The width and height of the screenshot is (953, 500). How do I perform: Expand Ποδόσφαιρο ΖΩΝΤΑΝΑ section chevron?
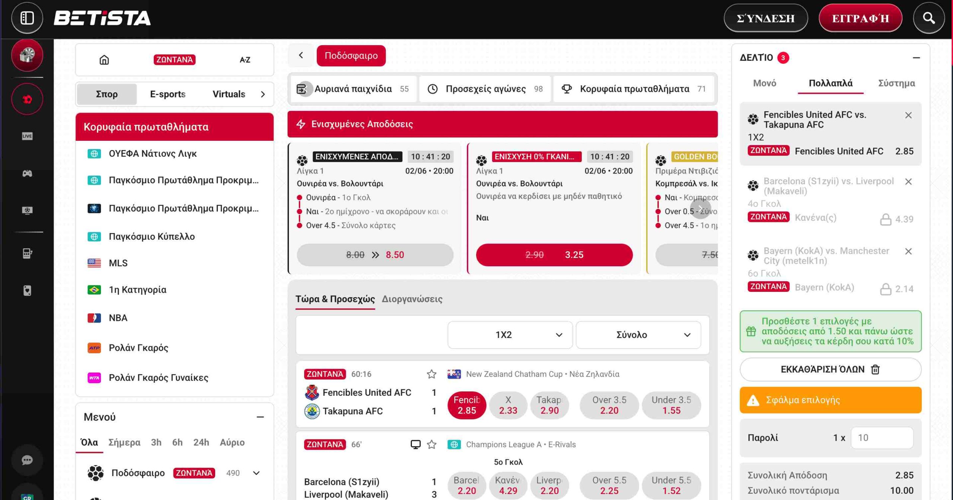point(256,473)
